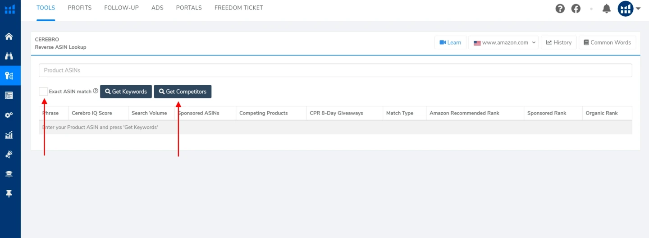Screen dimensions: 649x238
Task: Click the pushpin icon in the sidebar
Action: 9,193
